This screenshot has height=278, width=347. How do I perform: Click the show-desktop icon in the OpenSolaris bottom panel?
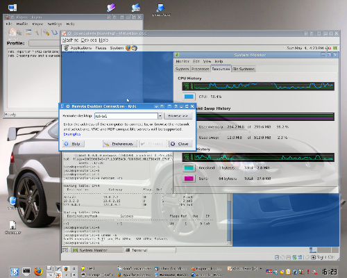coord(65,250)
